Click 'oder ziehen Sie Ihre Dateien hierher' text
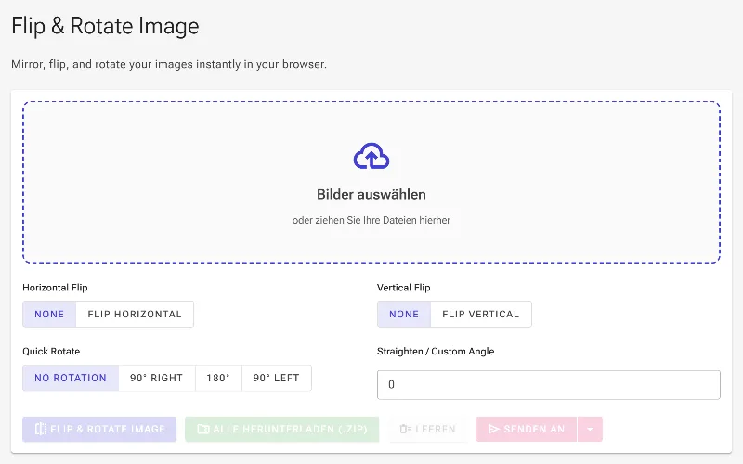Screen dimensions: 743x464 (x=371, y=220)
